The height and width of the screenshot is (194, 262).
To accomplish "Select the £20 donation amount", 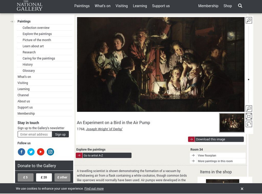I will point(44,177).
